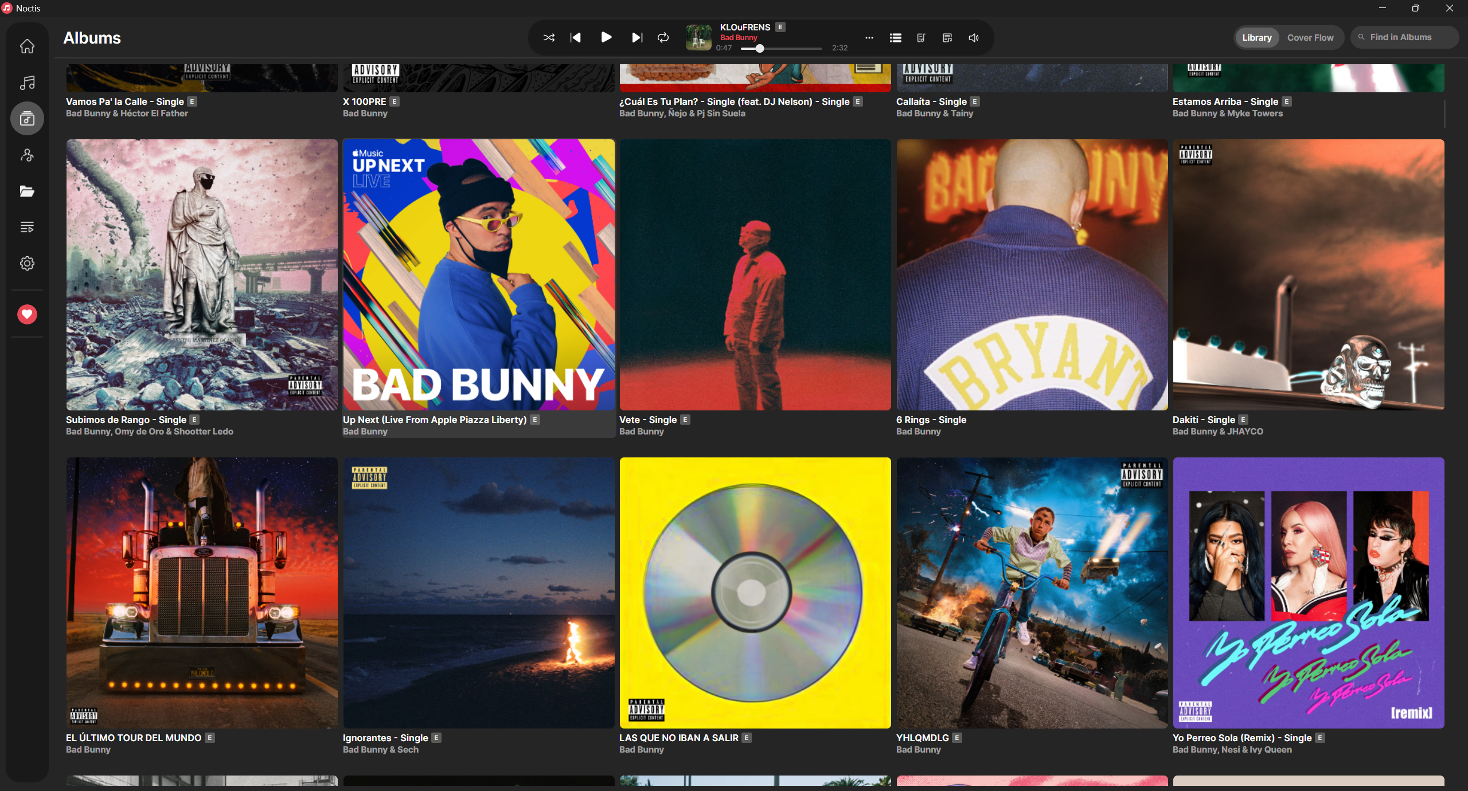Image resolution: width=1468 pixels, height=791 pixels.
Task: Click the 'Bad Bunny & Myke Towers' artist text
Action: point(1228,113)
